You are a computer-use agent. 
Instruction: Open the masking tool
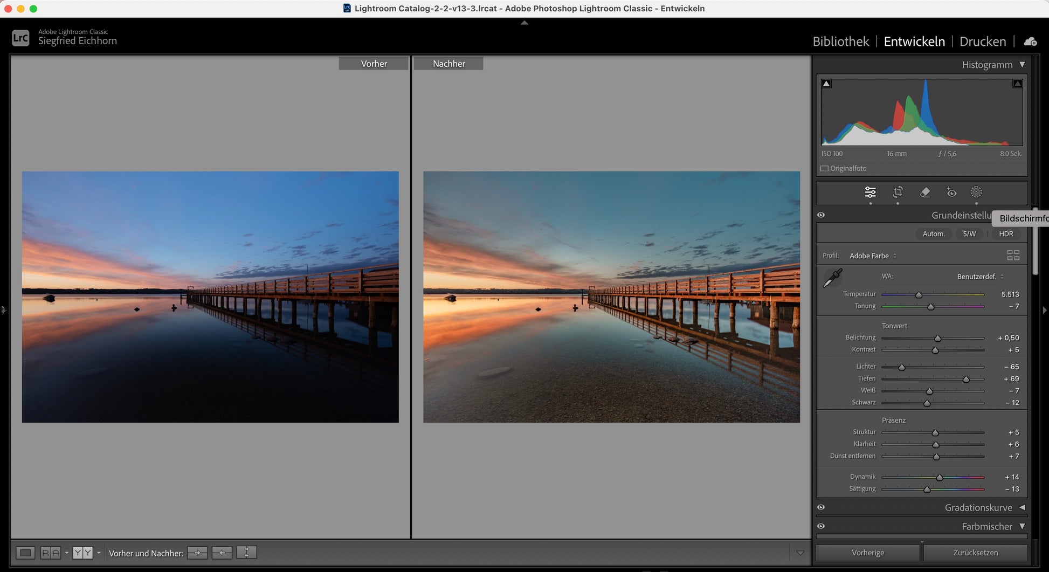click(976, 192)
